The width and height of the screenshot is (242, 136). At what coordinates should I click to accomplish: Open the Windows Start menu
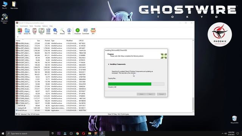tap(3, 133)
